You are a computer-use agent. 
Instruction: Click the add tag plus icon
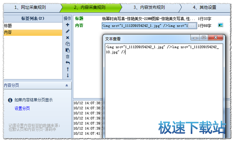(x=67, y=25)
